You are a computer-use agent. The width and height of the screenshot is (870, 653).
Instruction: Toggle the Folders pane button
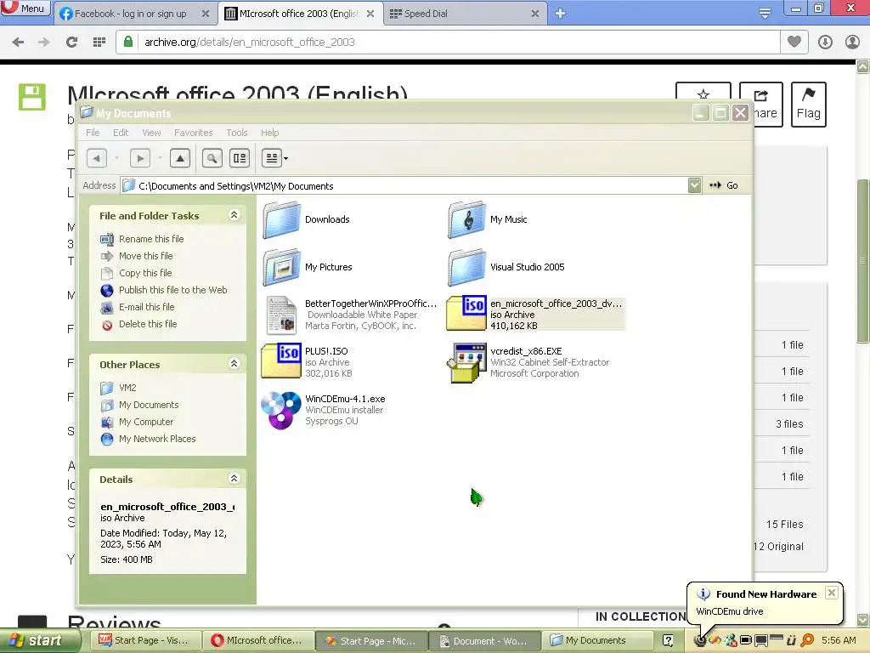240,158
